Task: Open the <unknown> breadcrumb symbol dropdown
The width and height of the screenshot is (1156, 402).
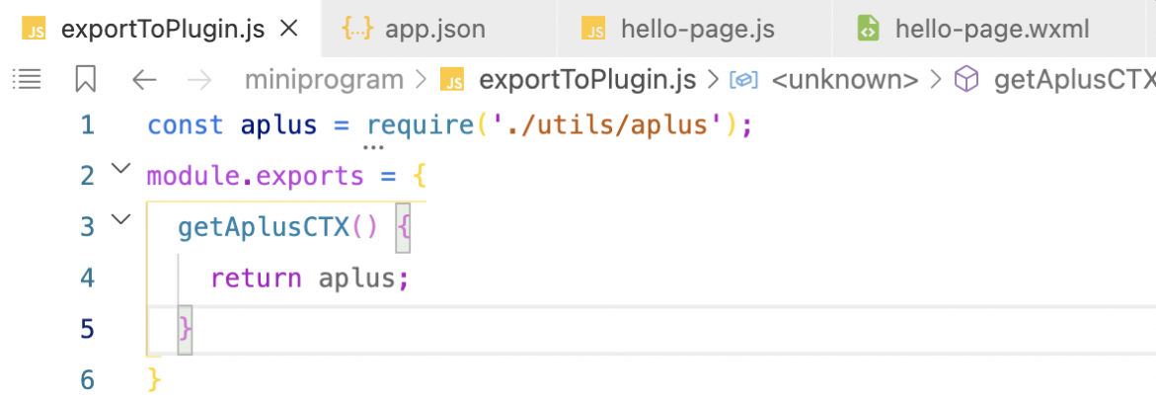Action: [844, 79]
